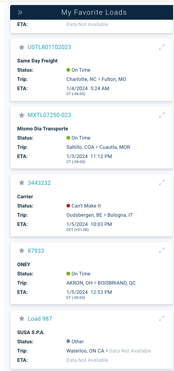The width and height of the screenshot is (174, 371).
Task: Open the Load 987 link
Action: pyautogui.click(x=40, y=319)
